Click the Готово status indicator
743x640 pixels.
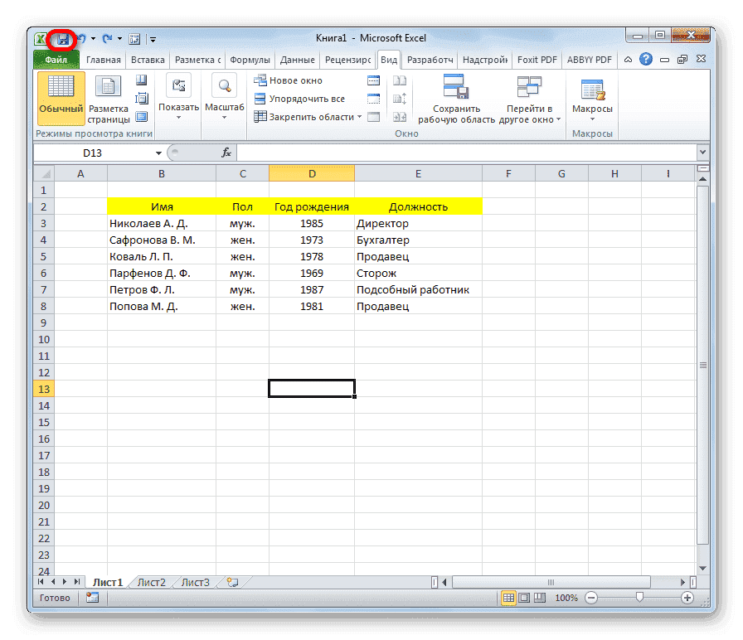click(x=55, y=597)
